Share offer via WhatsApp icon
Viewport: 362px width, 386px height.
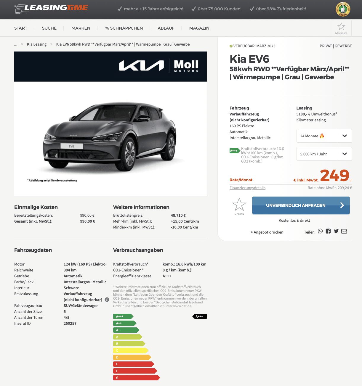coord(320,231)
